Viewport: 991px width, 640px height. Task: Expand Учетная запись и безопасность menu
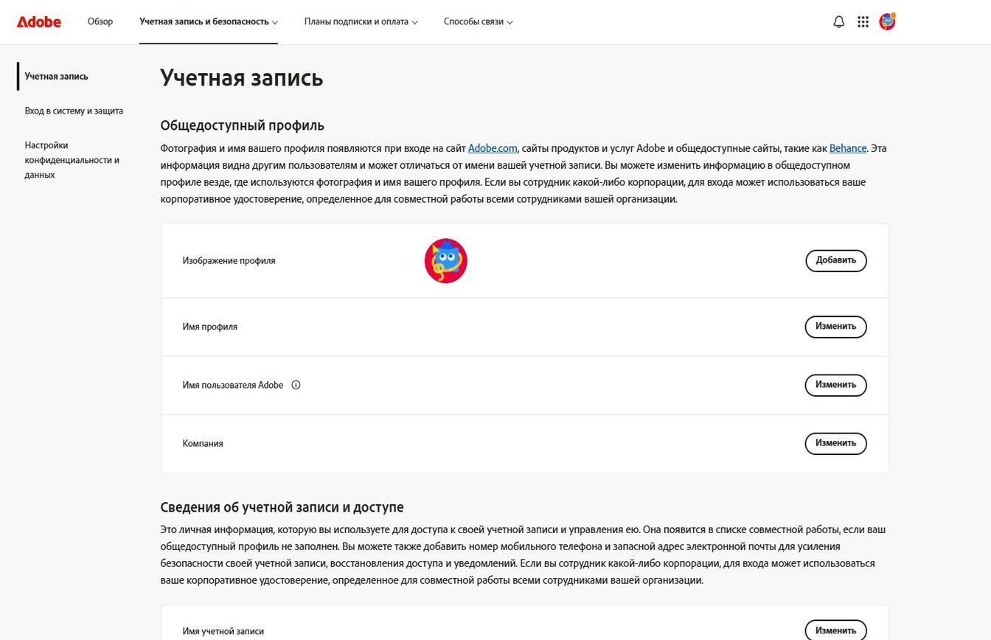(208, 22)
